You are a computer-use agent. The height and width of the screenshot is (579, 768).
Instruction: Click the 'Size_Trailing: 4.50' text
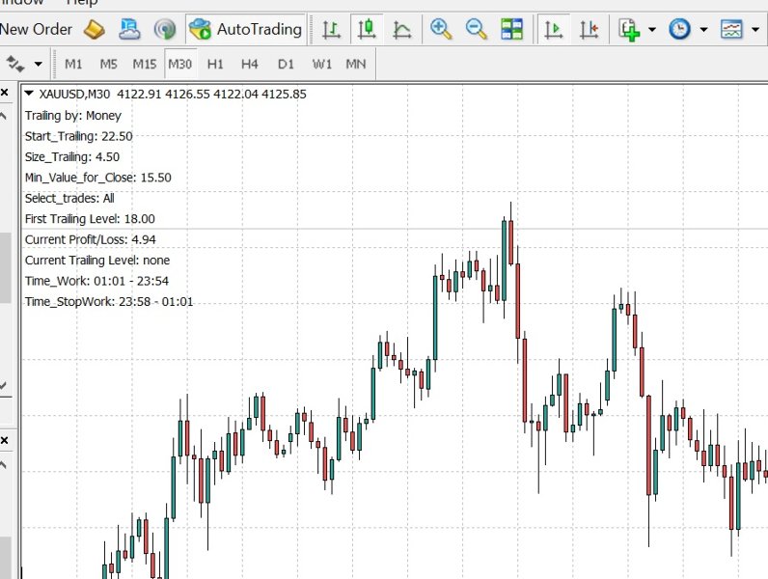pos(72,156)
